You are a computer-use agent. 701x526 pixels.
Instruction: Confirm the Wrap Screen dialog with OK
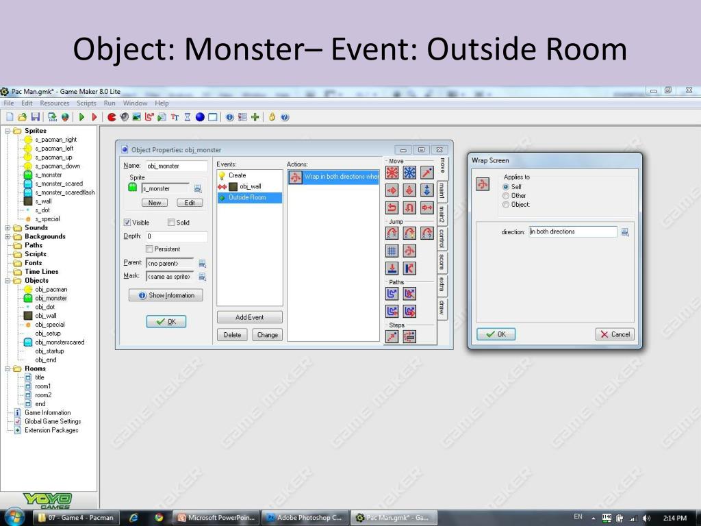496,334
